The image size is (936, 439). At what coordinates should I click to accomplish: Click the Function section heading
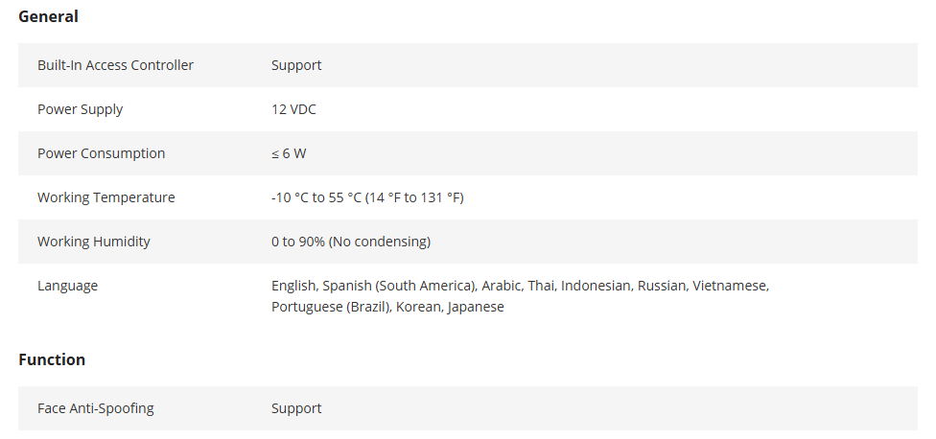(x=52, y=359)
